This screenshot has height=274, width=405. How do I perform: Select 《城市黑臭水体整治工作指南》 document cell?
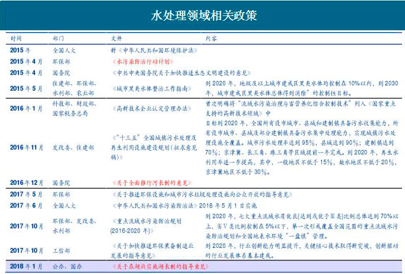click(x=152, y=88)
